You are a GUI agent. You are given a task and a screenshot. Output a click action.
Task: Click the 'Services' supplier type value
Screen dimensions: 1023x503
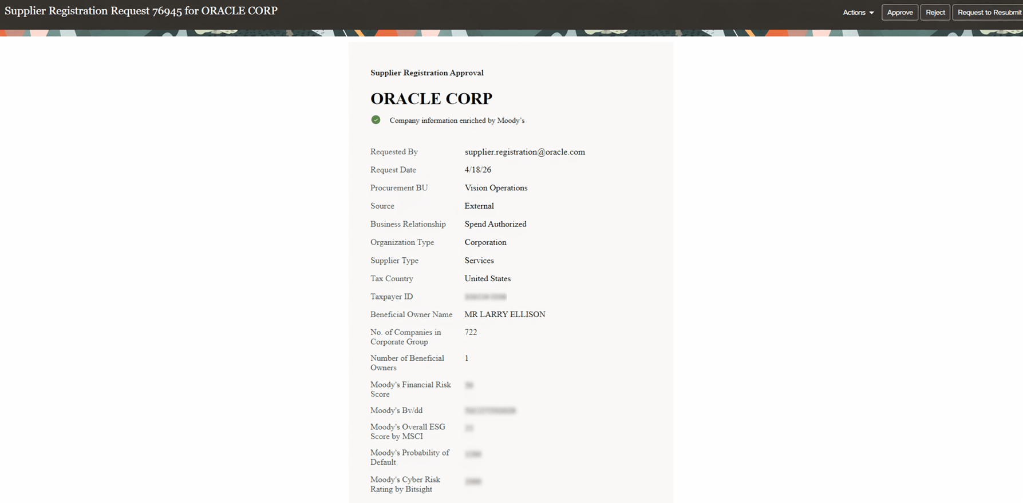point(479,261)
